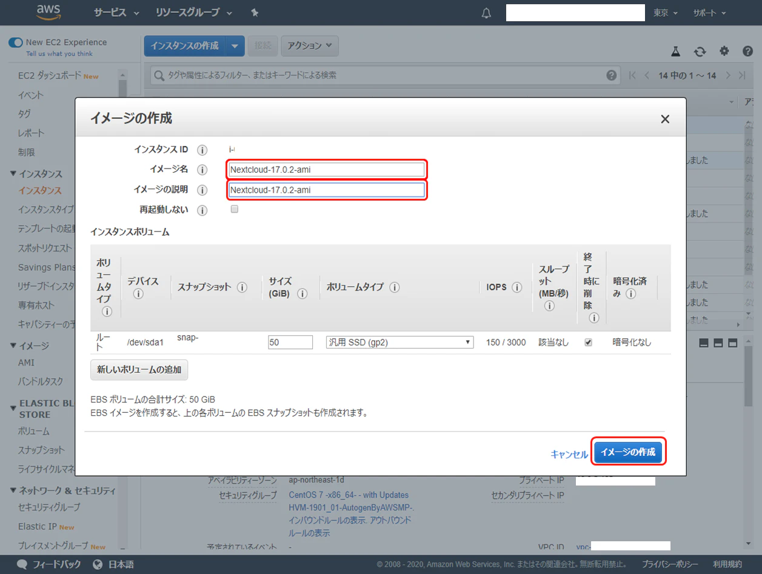Go to first page of instances
The height and width of the screenshot is (574, 762).
632,76
